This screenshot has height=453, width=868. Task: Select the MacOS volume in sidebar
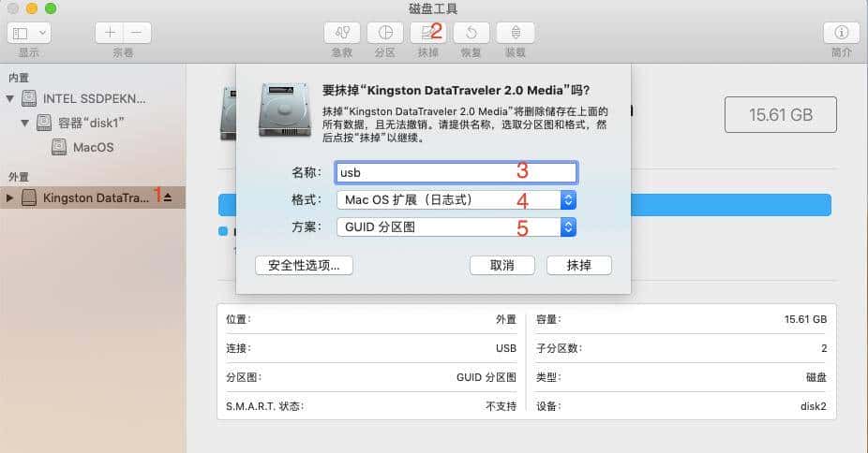[93, 148]
